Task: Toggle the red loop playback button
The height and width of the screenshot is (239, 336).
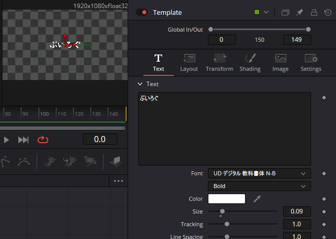Action: pyautogui.click(x=43, y=140)
